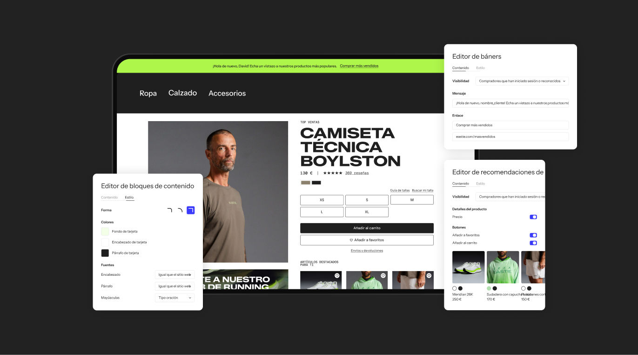Open Meridian 26K sneaker thumbnail in editor
This screenshot has height=355, width=638.
(469, 267)
